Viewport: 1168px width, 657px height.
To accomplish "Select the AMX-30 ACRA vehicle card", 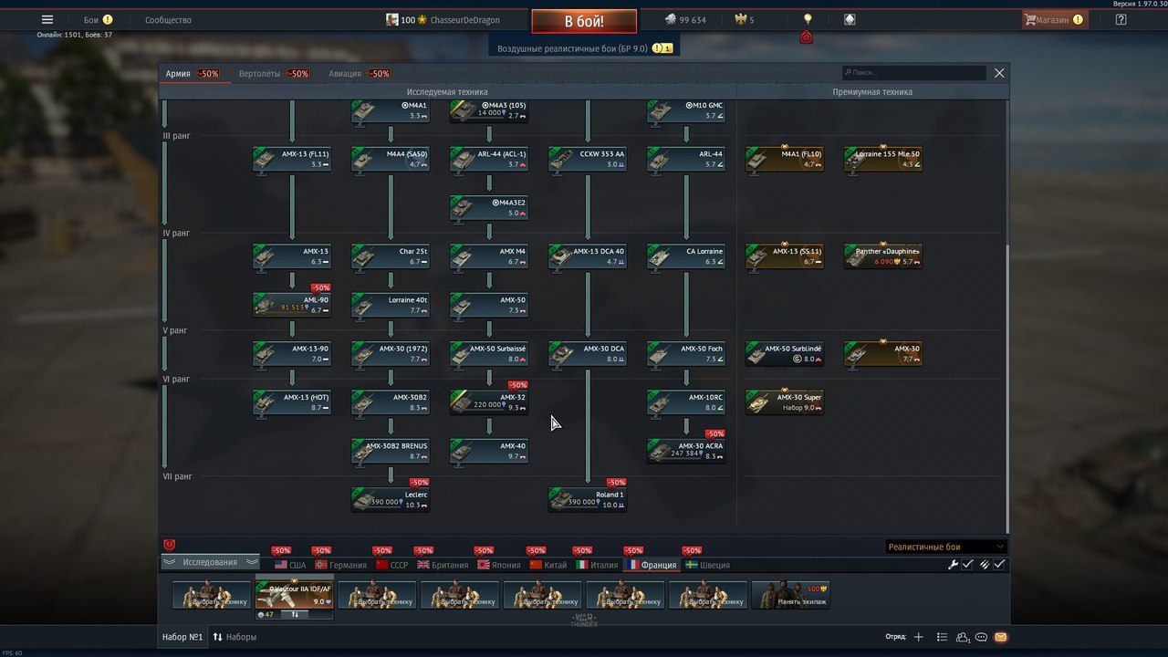I will 686,451.
